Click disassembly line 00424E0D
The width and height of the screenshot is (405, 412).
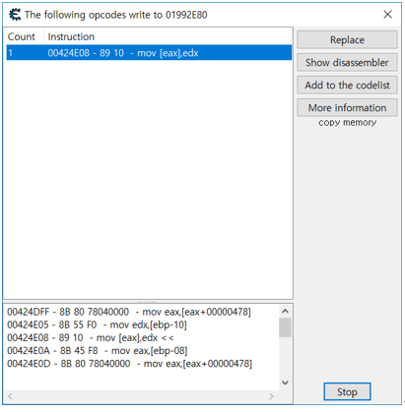coord(129,364)
